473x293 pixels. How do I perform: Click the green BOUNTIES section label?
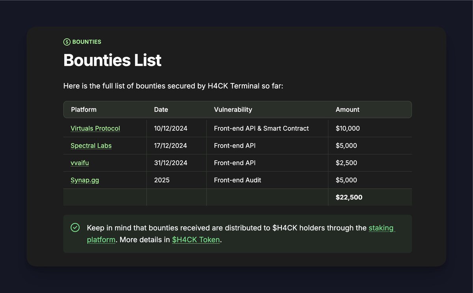[x=87, y=42]
